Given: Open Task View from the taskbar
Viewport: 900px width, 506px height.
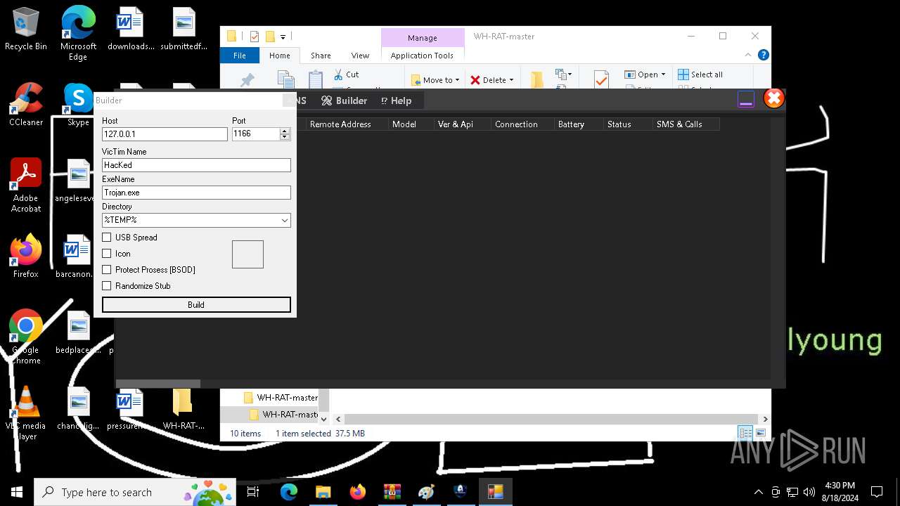Looking at the screenshot, I should click(x=254, y=492).
